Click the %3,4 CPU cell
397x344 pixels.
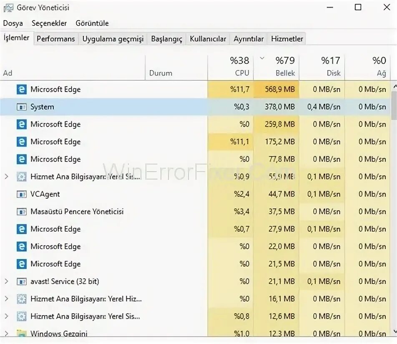coord(230,212)
